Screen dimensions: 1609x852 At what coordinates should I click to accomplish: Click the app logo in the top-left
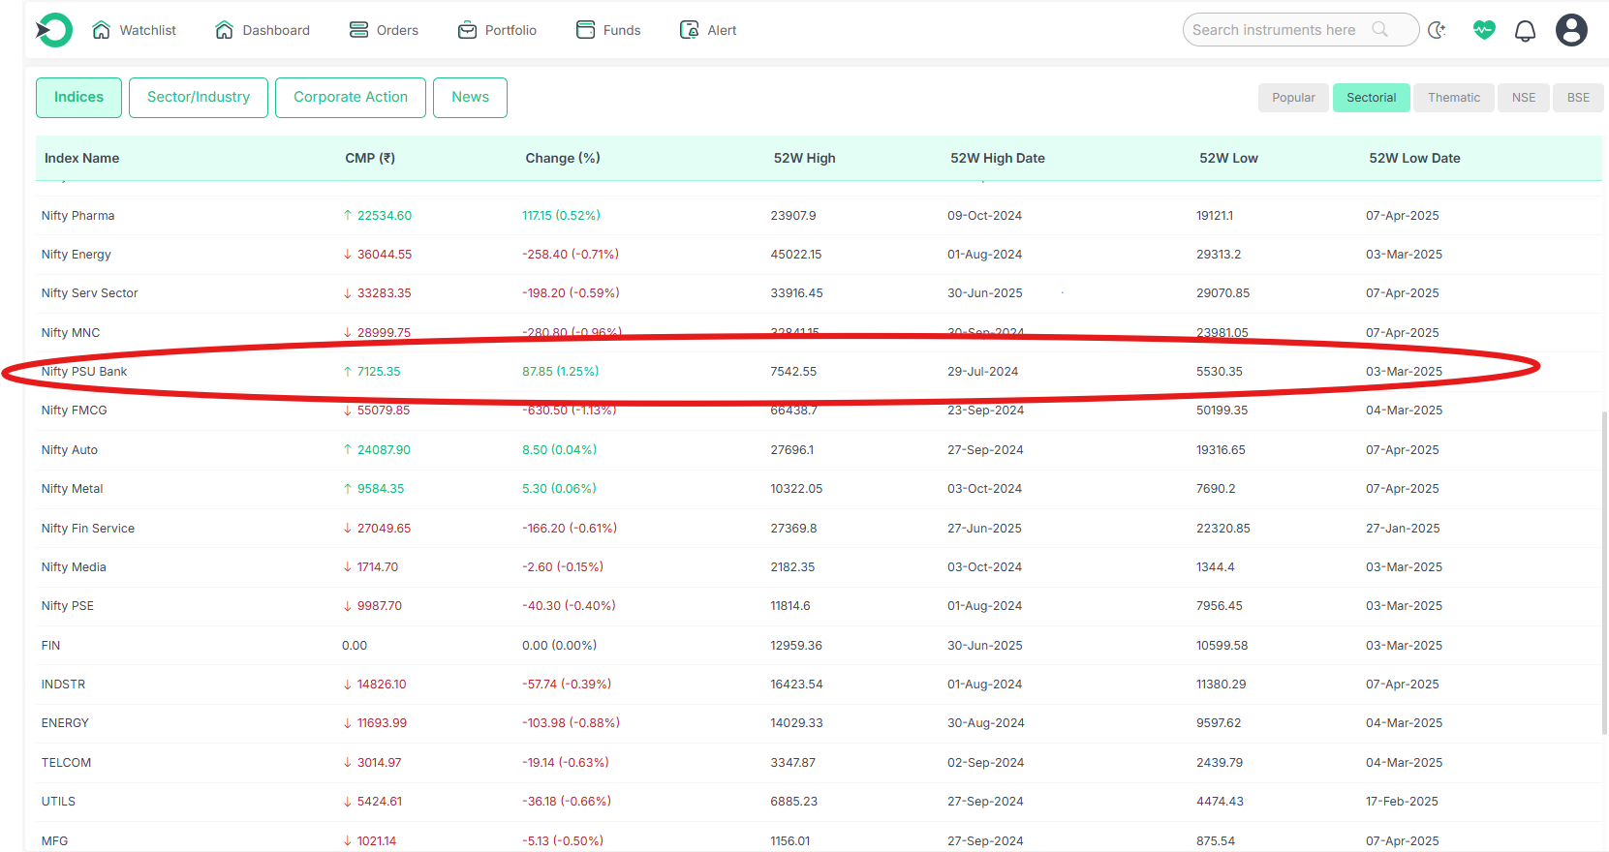[x=54, y=30]
